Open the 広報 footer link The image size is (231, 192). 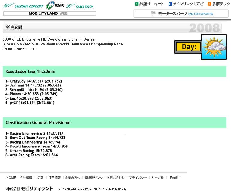tap(40, 178)
